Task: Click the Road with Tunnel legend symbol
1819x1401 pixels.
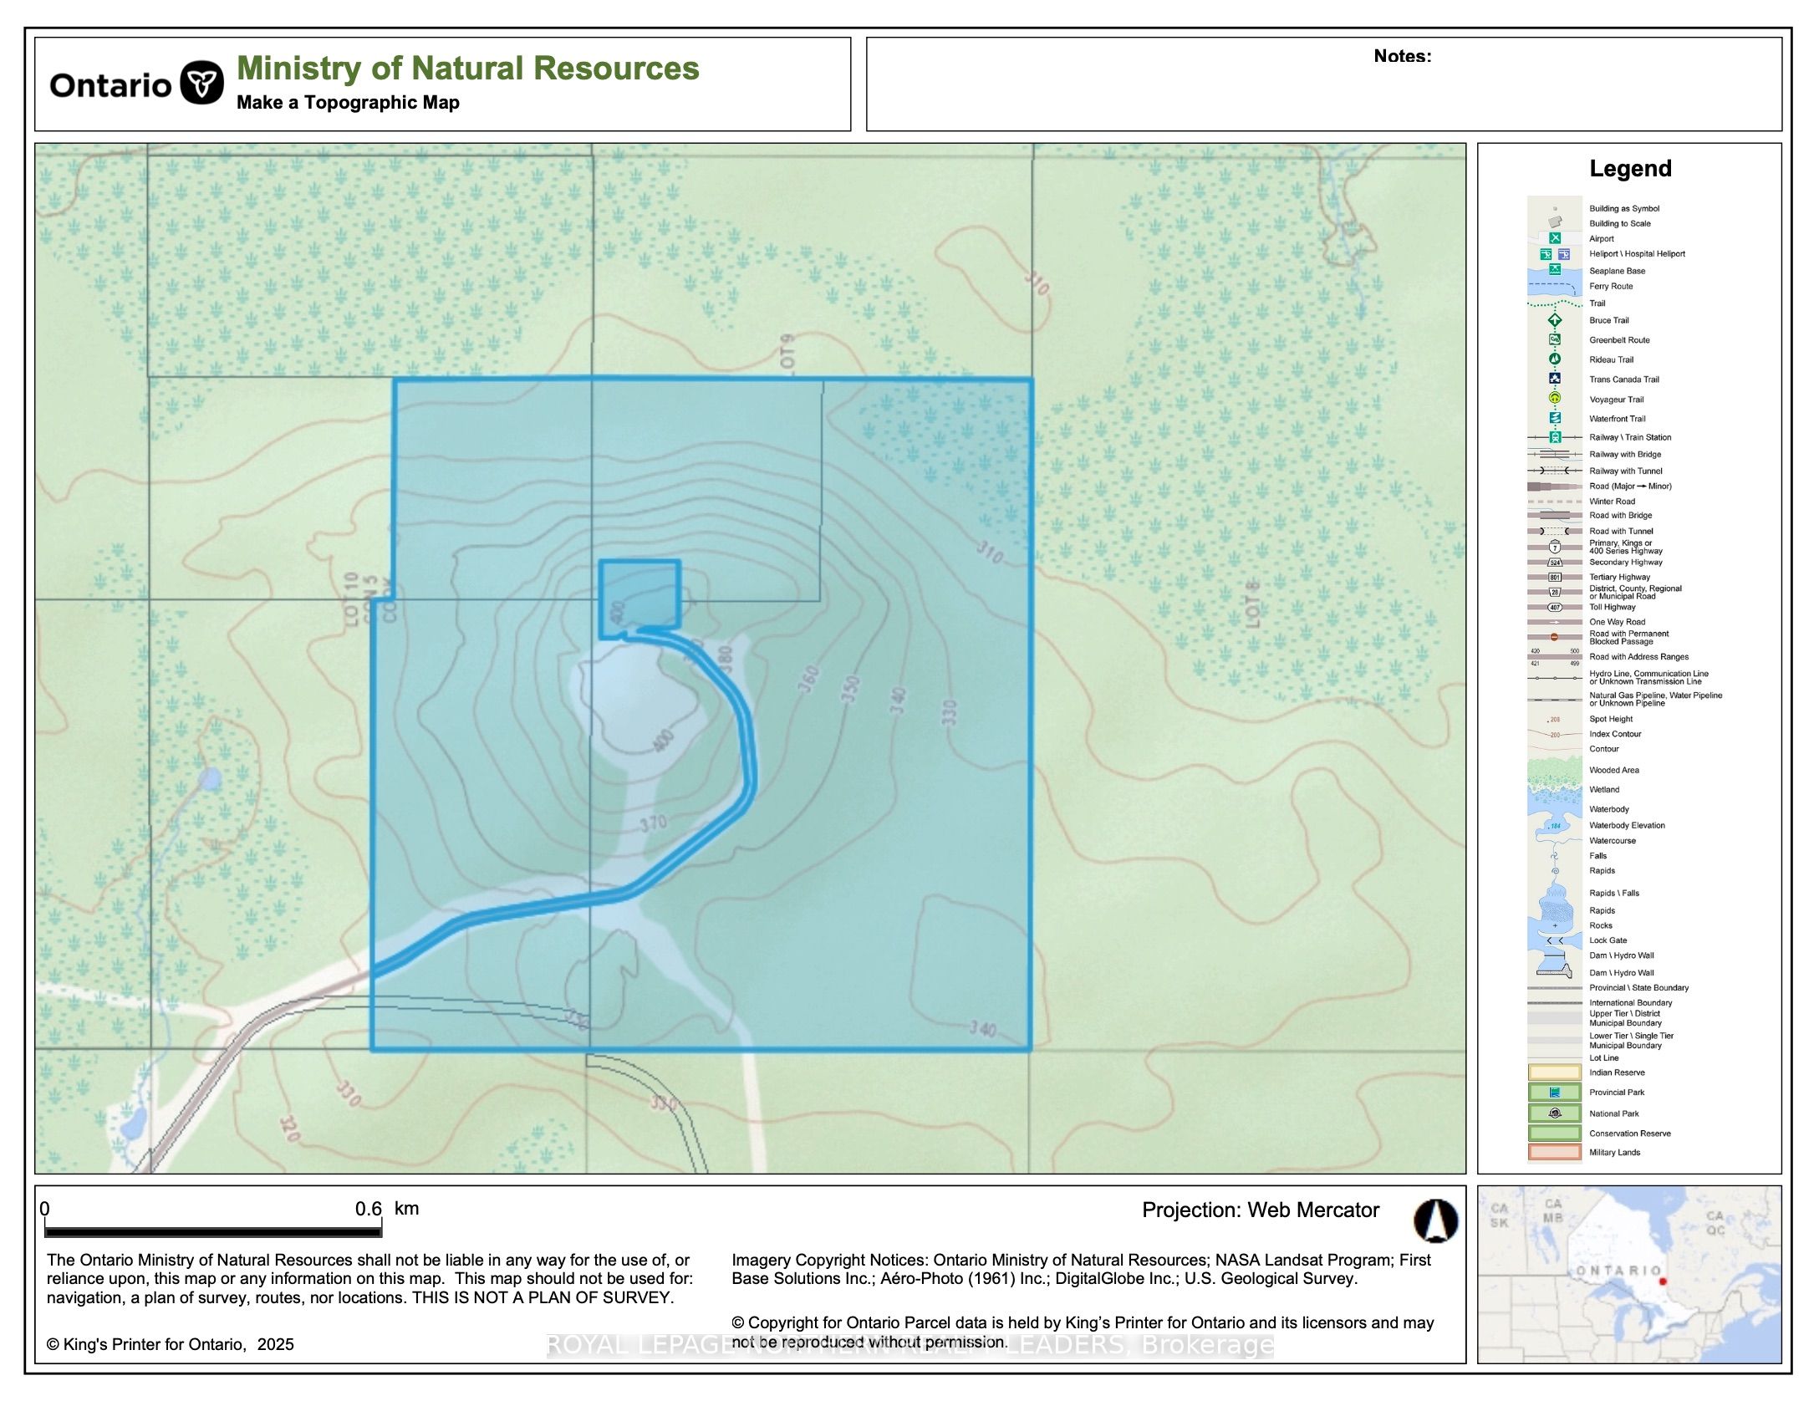Action: (x=1555, y=531)
